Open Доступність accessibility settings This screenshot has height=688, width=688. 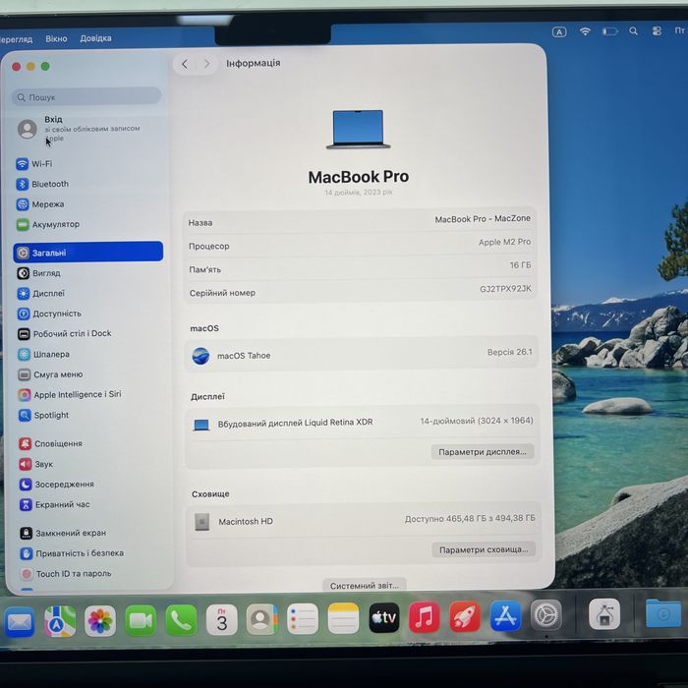click(x=49, y=314)
